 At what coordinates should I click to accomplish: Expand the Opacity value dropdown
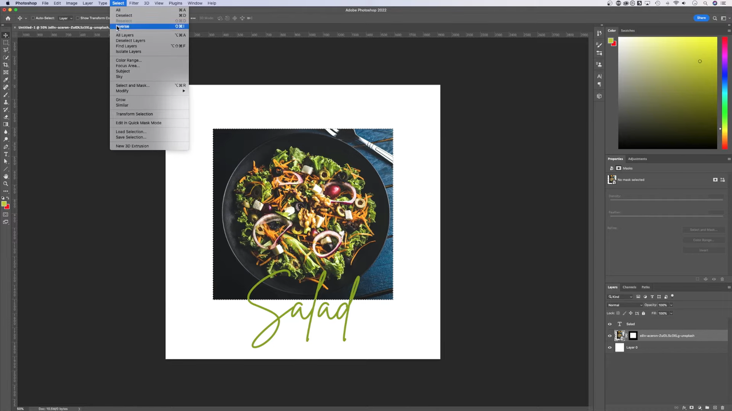pyautogui.click(x=671, y=305)
